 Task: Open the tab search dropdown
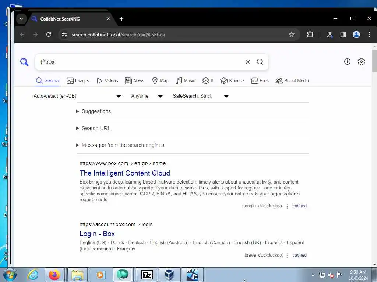[x=21, y=19]
